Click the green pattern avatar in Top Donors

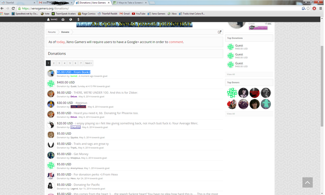point(232,93)
